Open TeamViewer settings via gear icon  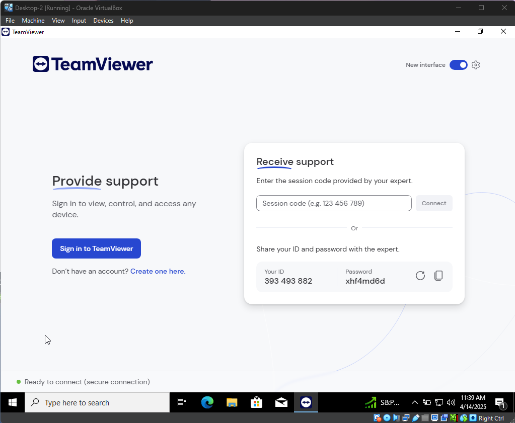[x=475, y=65]
